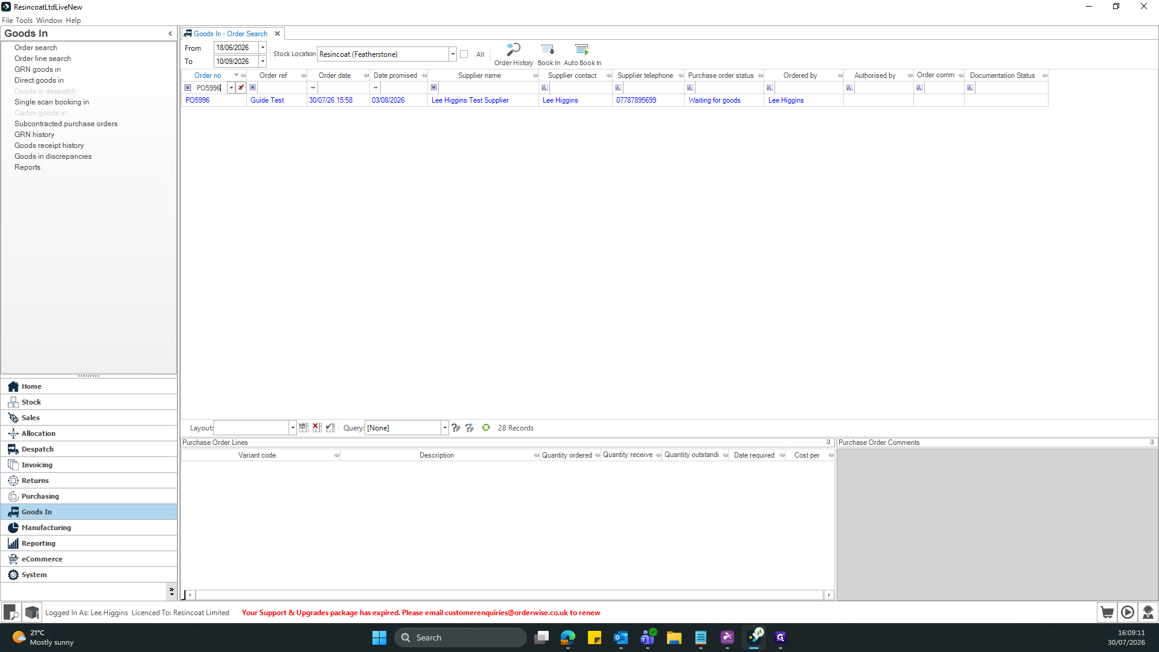Click the Auto Book In icon

[583, 54]
